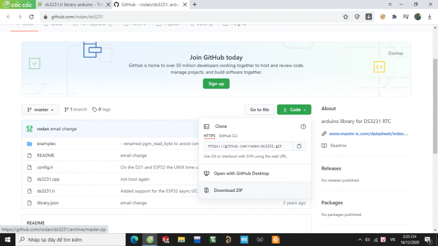This screenshot has height=246, width=438.
Task: Open the browser extensions puzzle icon
Action: pyautogui.click(x=394, y=17)
